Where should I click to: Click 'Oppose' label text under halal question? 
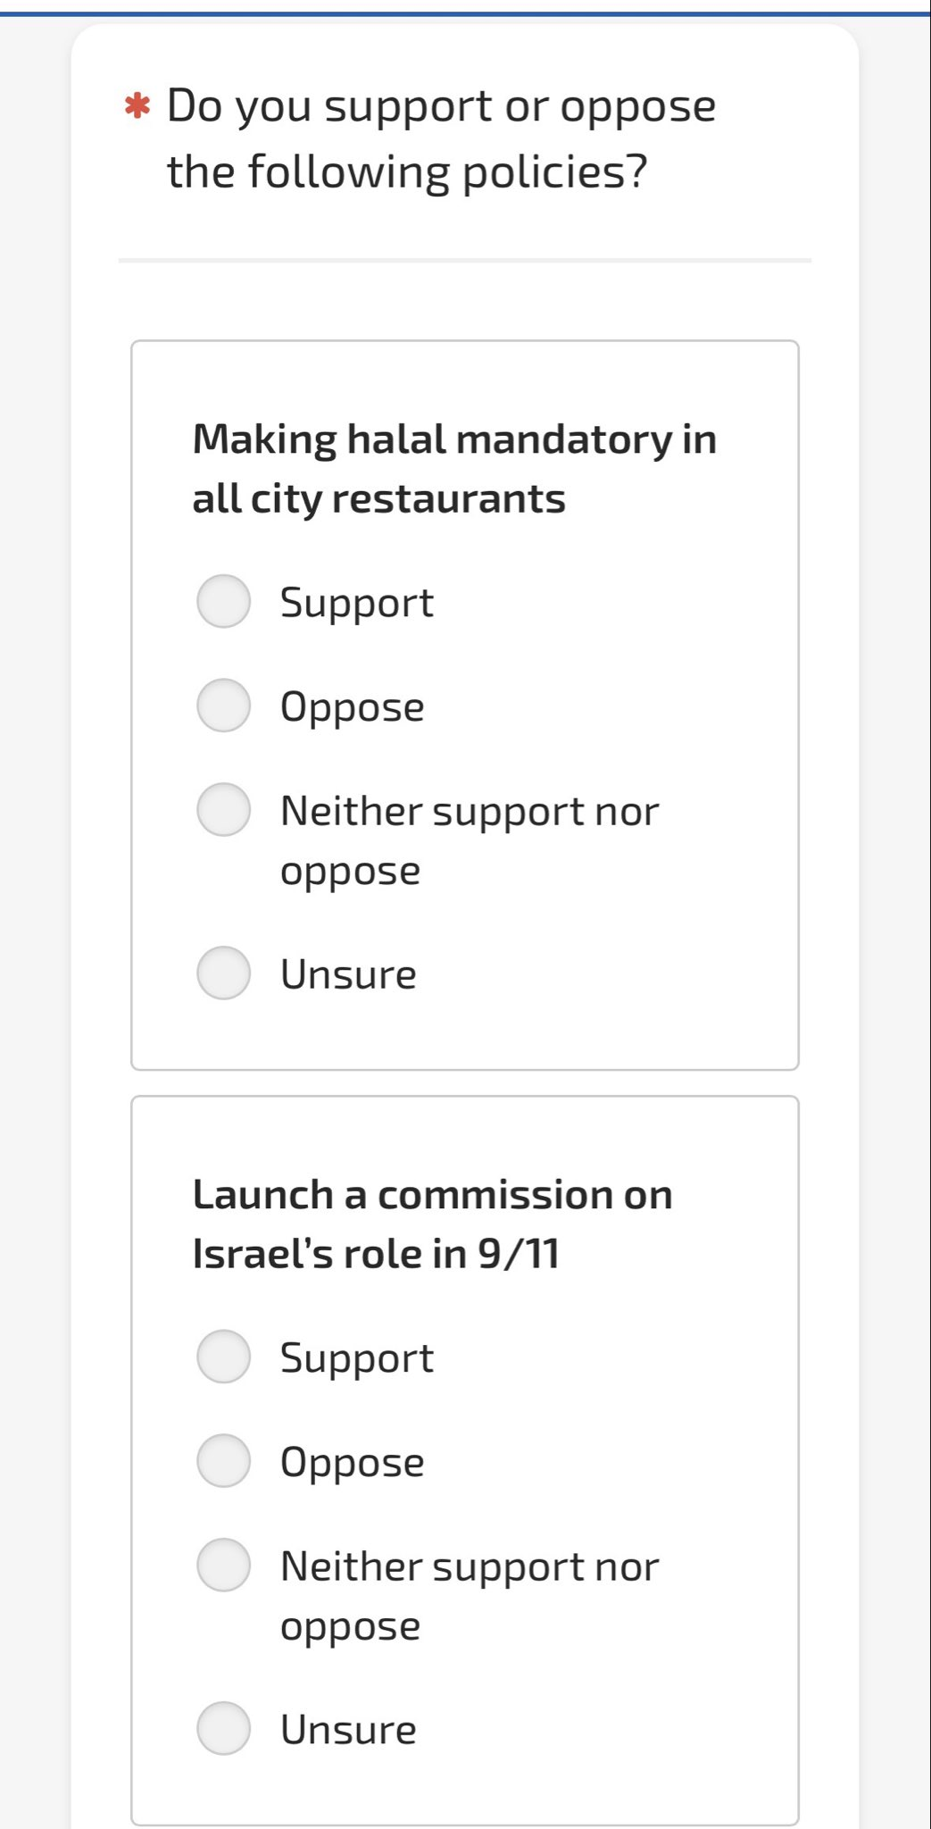(352, 707)
